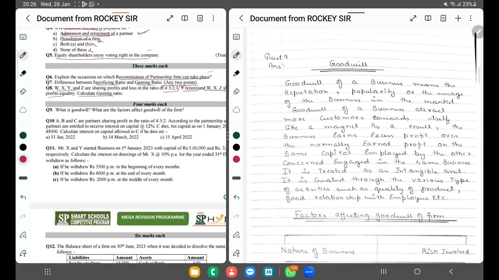Choose the eraser tool in the right note

(236, 91)
